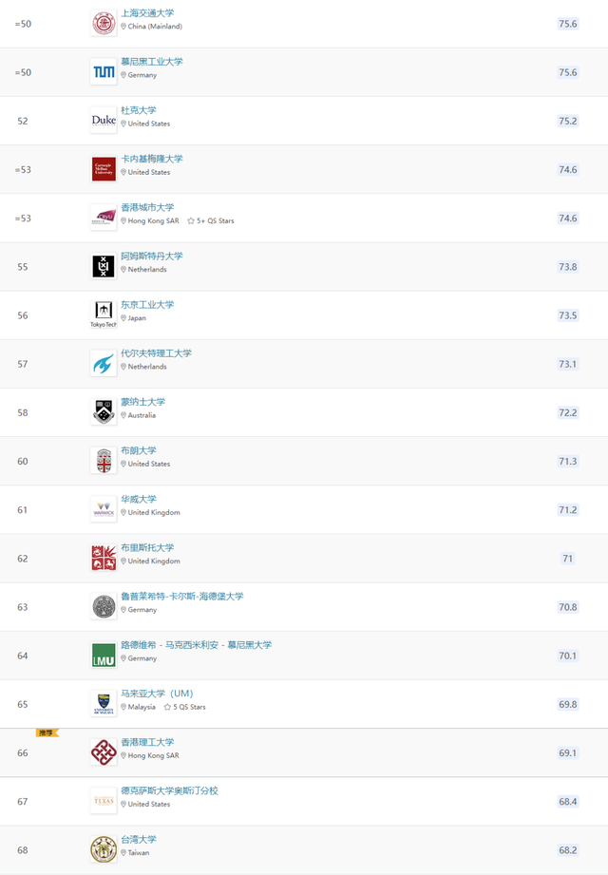
Task: Click the Hong Kong PolyU red logo
Action: click(x=103, y=751)
